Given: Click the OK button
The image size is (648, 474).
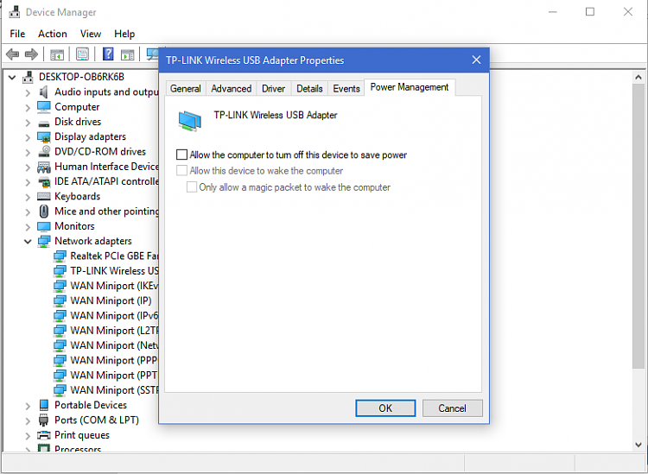Looking at the screenshot, I should (x=385, y=408).
